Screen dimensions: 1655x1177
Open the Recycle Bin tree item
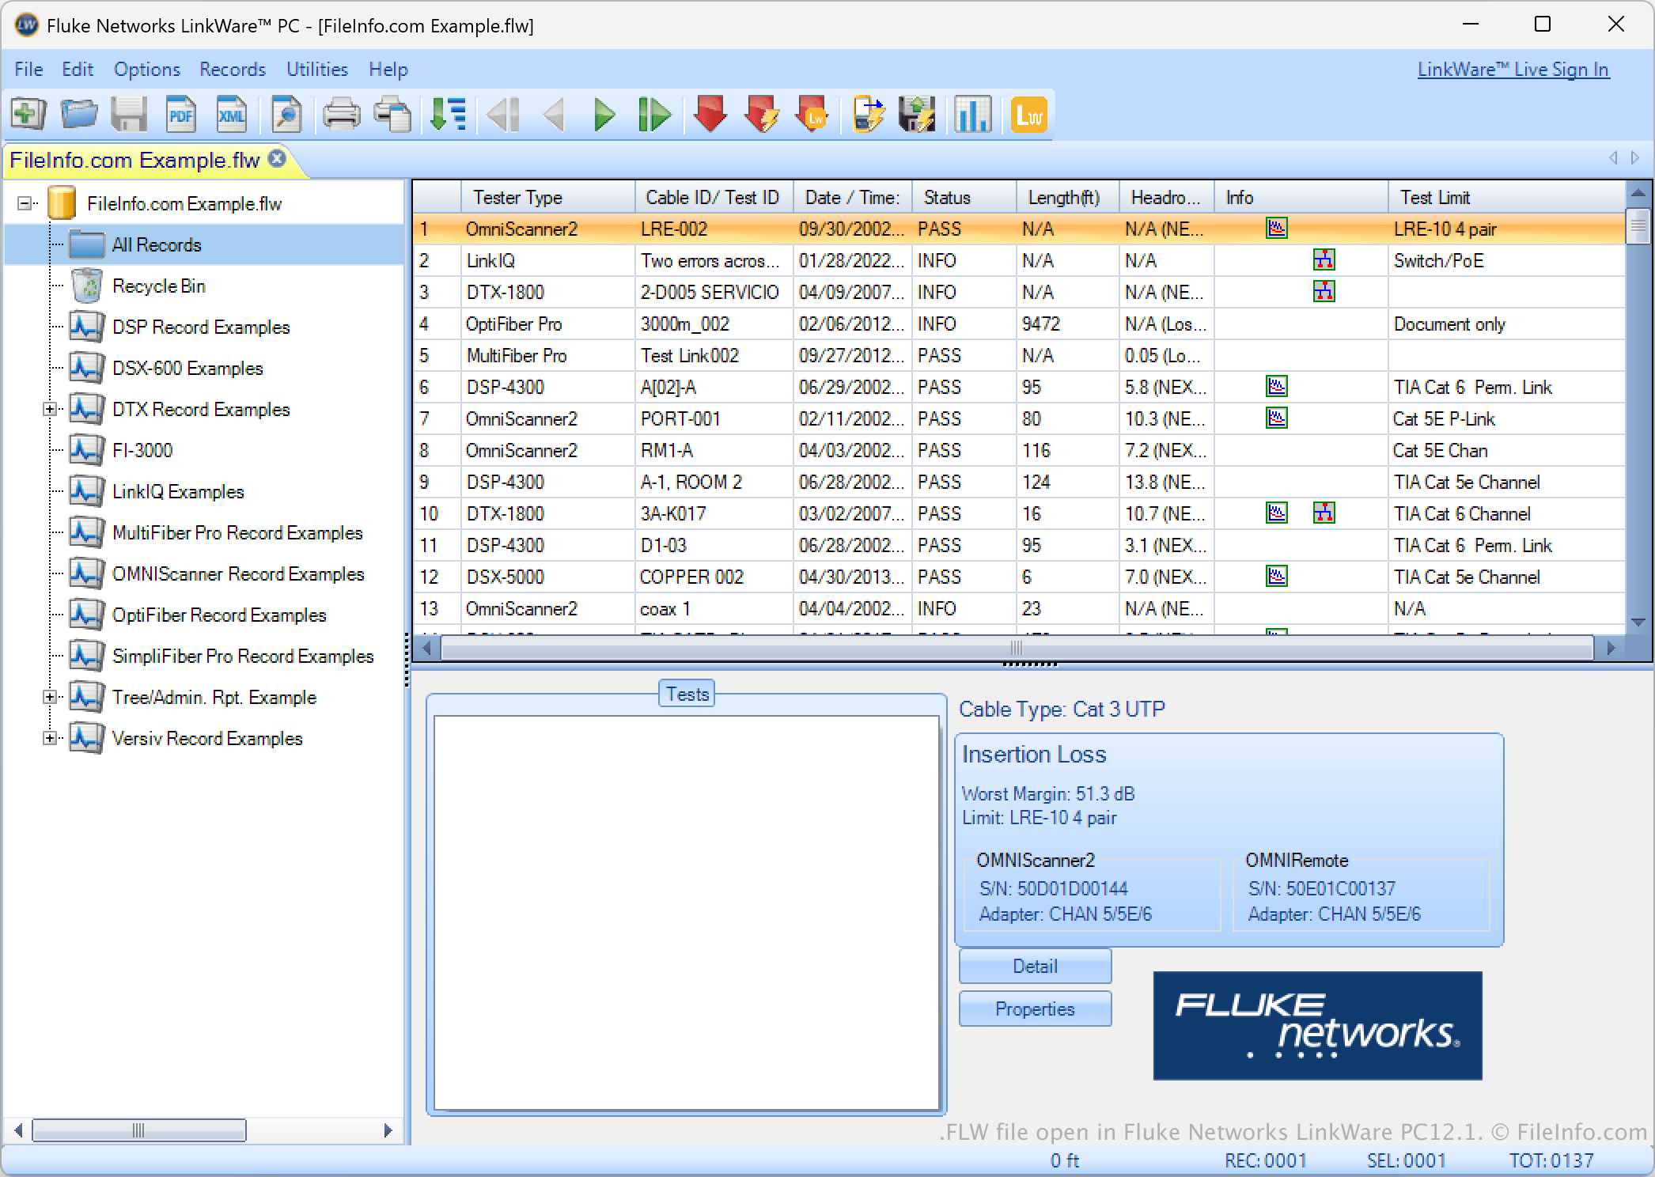(x=159, y=286)
